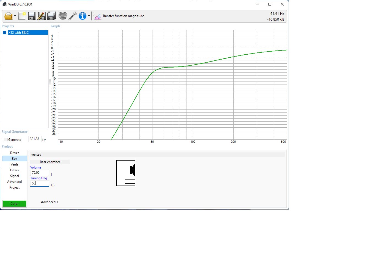Switch to the Vents tab
The height and width of the screenshot is (258, 375).
15,164
